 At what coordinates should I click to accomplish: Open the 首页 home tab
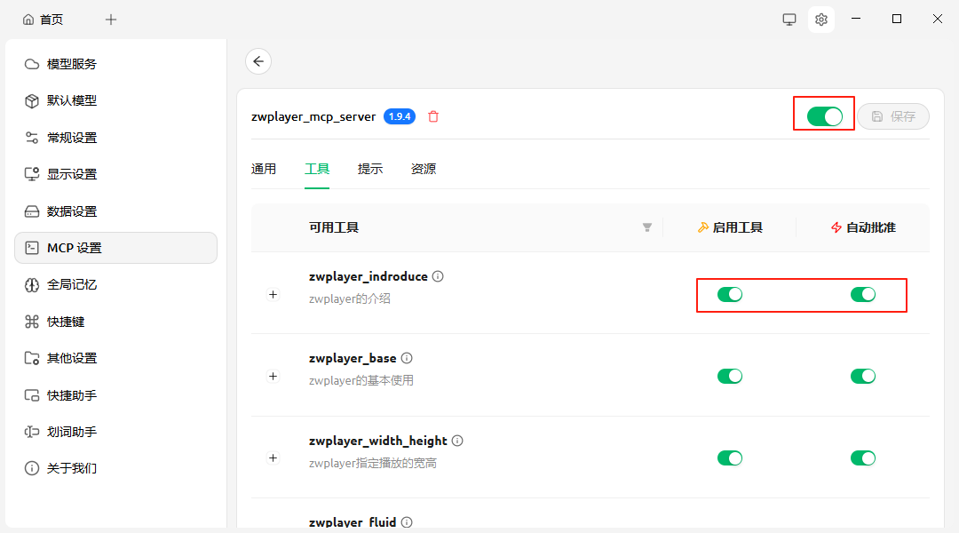(43, 20)
